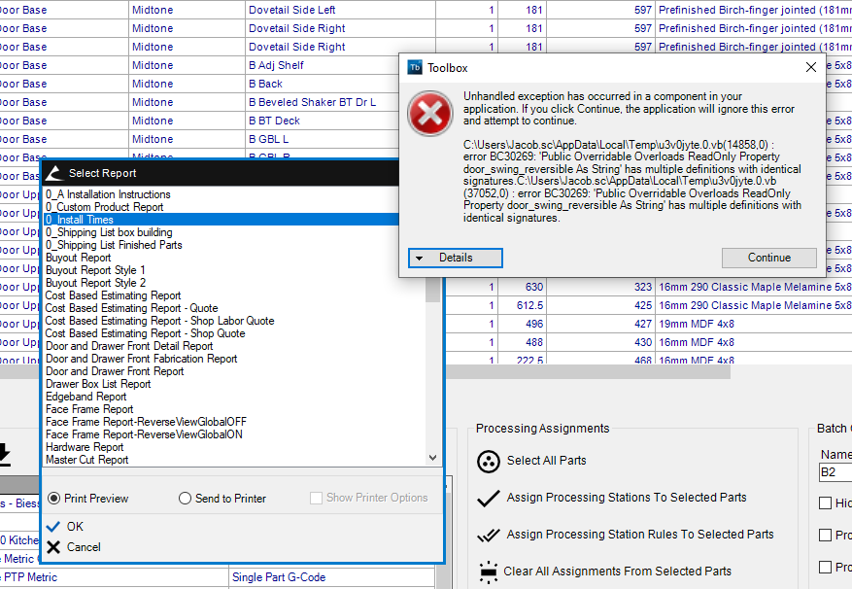Click the batch Name input field
The height and width of the screenshot is (589, 852).
835,473
